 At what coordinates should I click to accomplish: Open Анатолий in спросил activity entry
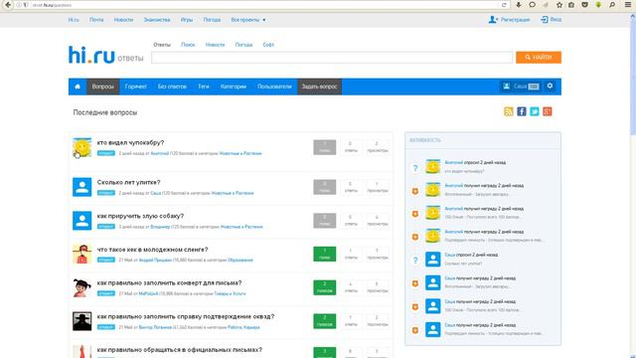[453, 162]
